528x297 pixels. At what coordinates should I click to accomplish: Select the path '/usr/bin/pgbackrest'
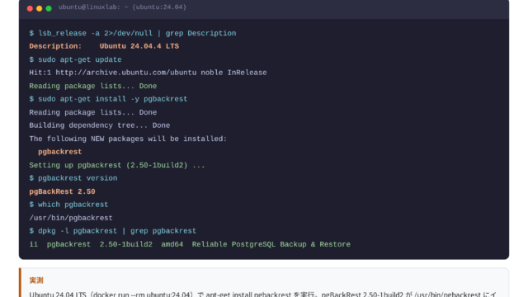pos(71,218)
